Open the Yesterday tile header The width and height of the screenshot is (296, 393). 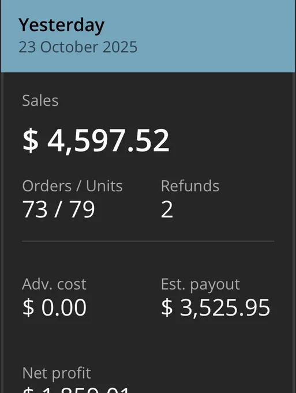pyautogui.click(x=61, y=25)
